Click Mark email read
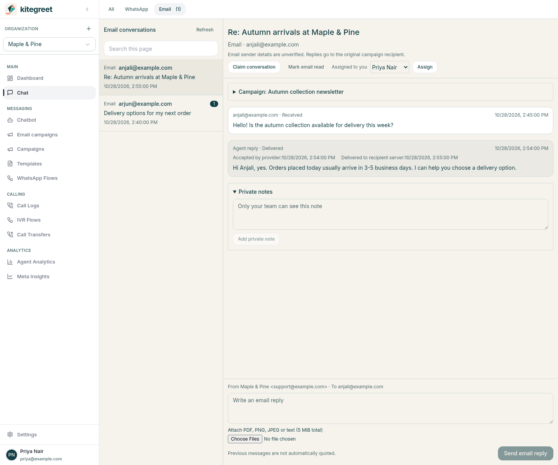558x465 pixels. pos(306,67)
